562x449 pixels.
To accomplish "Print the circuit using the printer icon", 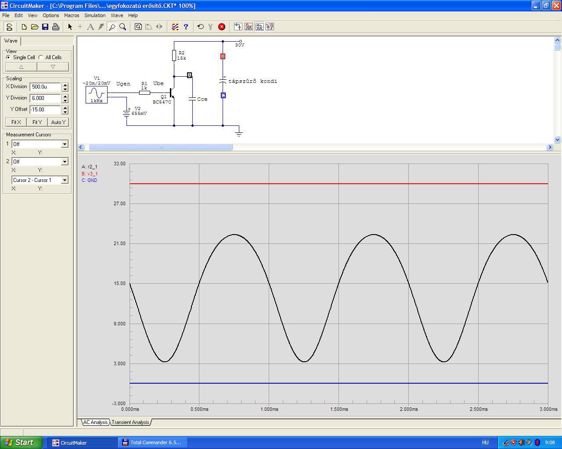I will (x=56, y=27).
